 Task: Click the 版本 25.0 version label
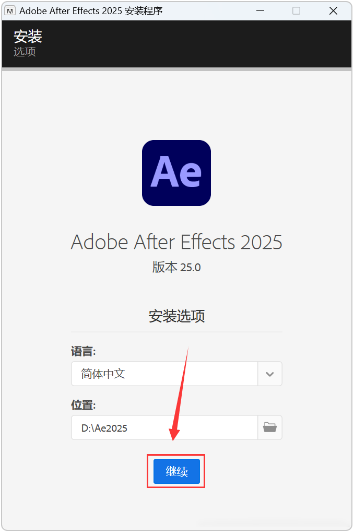click(x=176, y=267)
